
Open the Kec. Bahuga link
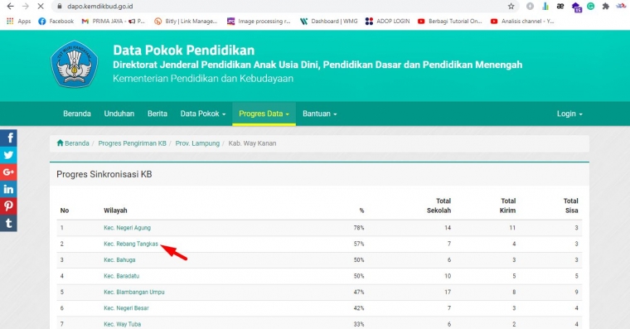119,260
